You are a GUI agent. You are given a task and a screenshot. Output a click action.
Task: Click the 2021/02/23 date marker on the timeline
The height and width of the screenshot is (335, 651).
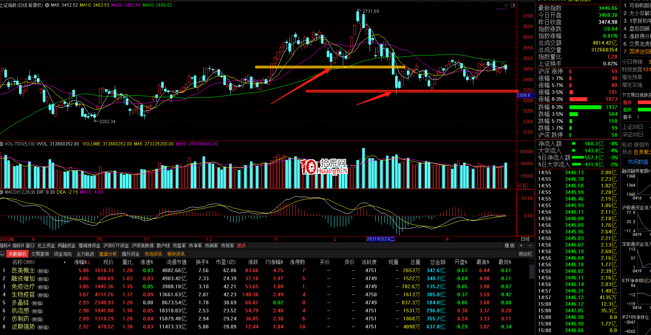point(381,239)
